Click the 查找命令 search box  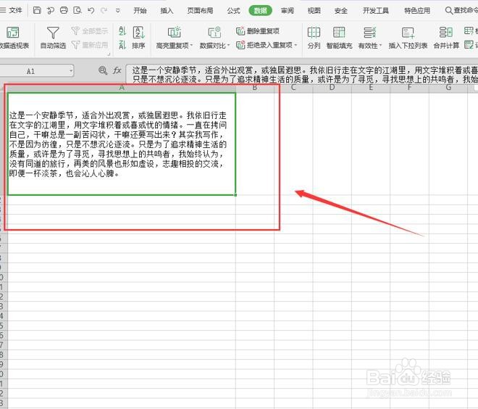[461, 11]
